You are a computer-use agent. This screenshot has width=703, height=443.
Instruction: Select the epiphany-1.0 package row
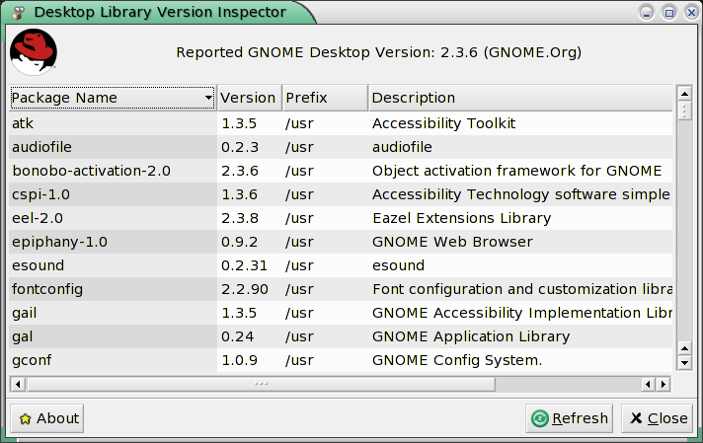(341, 242)
